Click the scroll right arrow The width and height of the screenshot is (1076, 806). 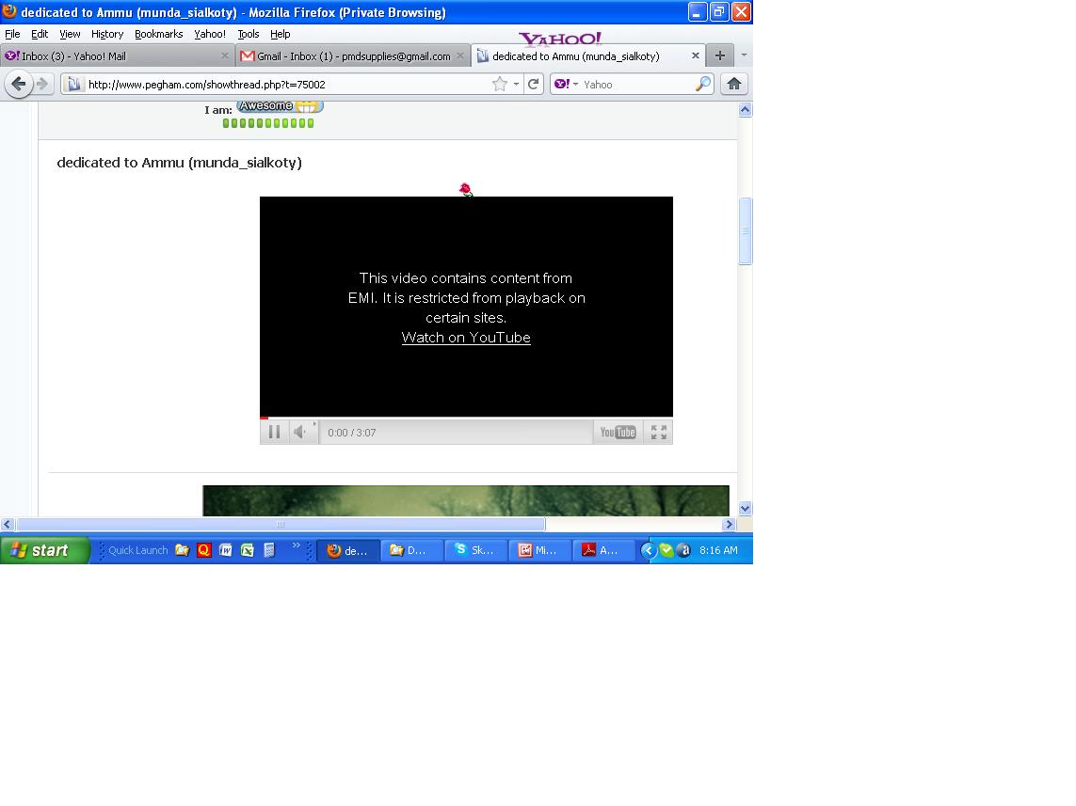pyautogui.click(x=729, y=524)
